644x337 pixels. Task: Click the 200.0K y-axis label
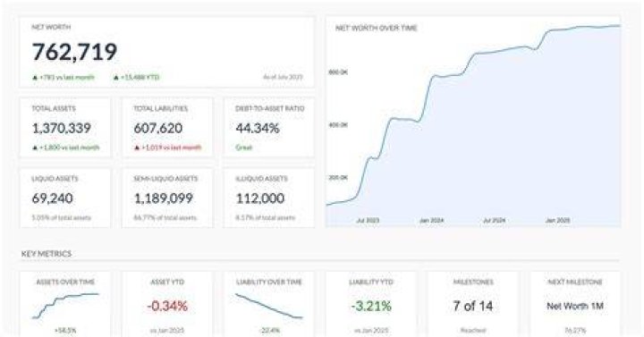point(338,178)
